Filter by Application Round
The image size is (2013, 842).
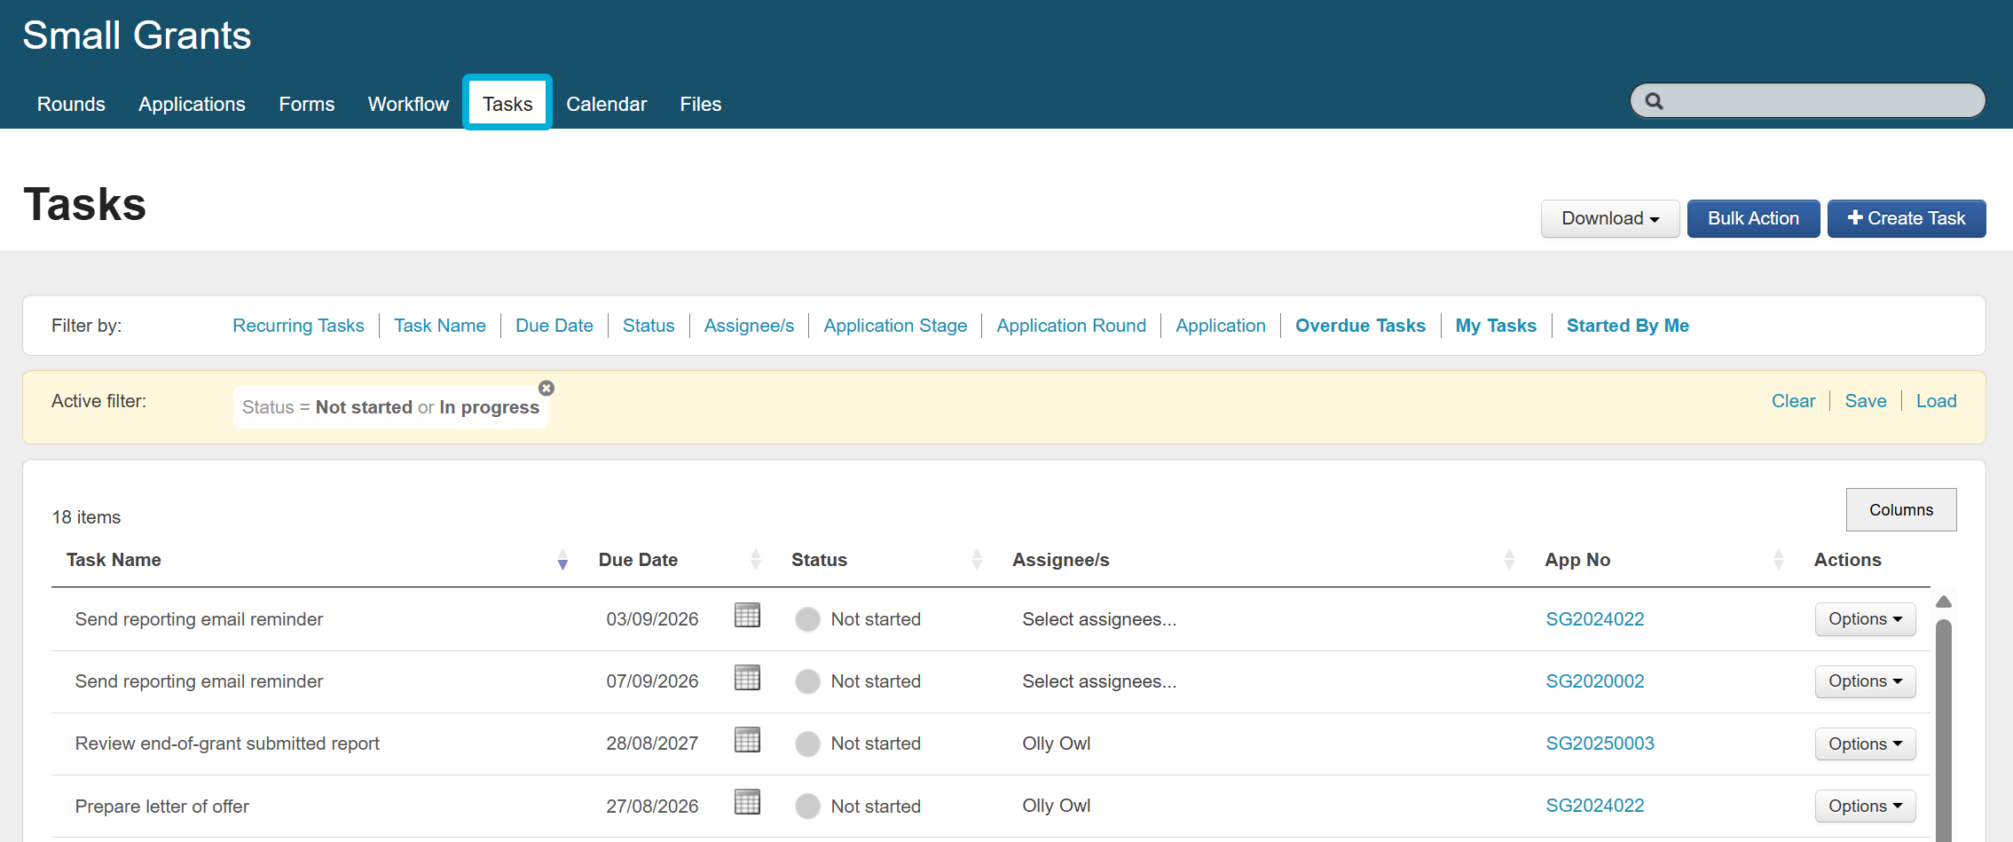click(x=1071, y=326)
